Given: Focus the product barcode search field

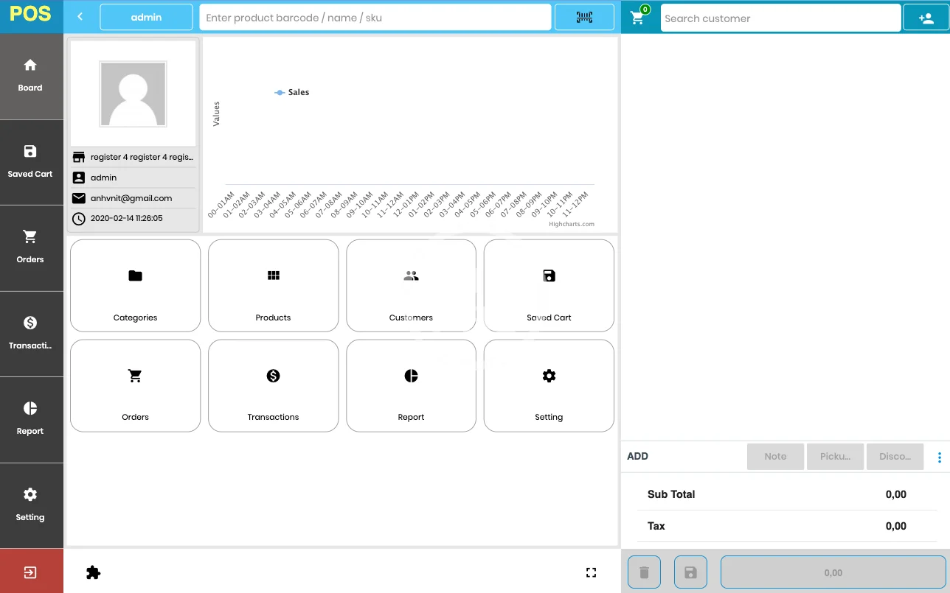Looking at the screenshot, I should pyautogui.click(x=375, y=17).
